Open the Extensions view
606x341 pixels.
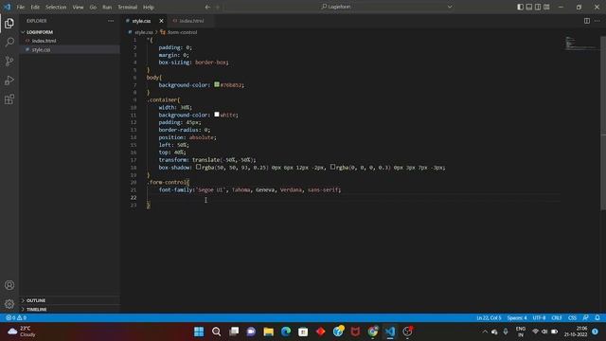9,99
